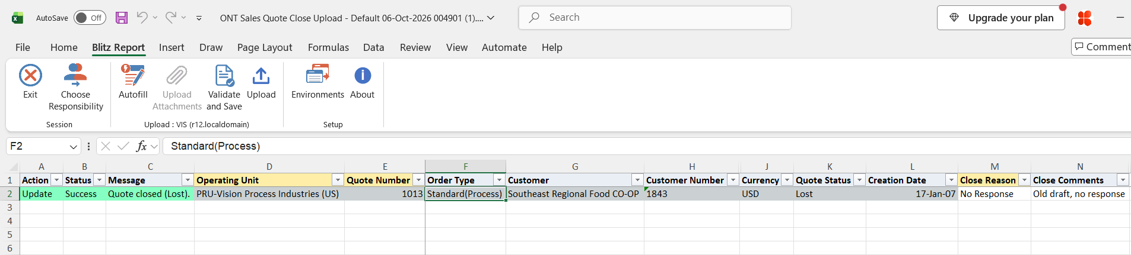1131x255 pixels.
Task: Open the Help tab
Action: click(552, 47)
